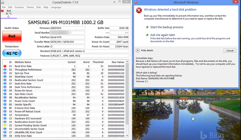Image resolution: width=241 pixels, height=140 pixels.
Task: Click the blurred Serial Number field
Action: (67, 32)
